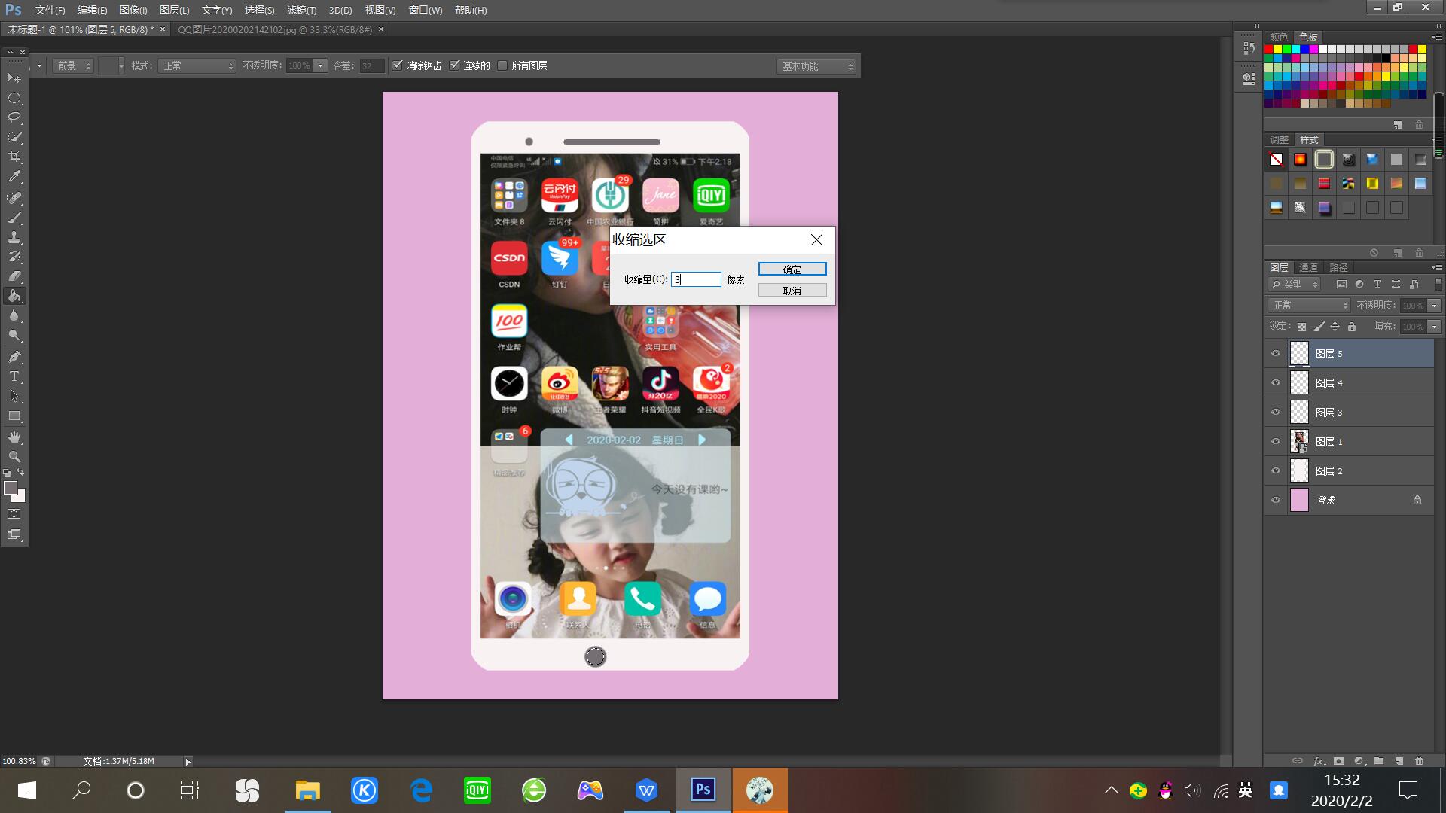Click the 收缩量 pixel input field

696,279
